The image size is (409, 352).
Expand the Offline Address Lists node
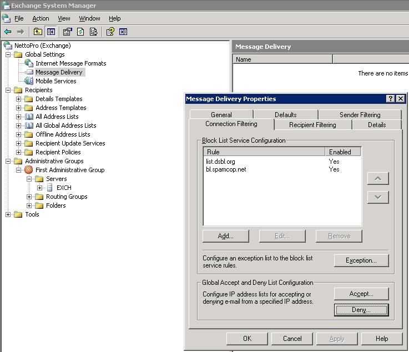(18, 134)
